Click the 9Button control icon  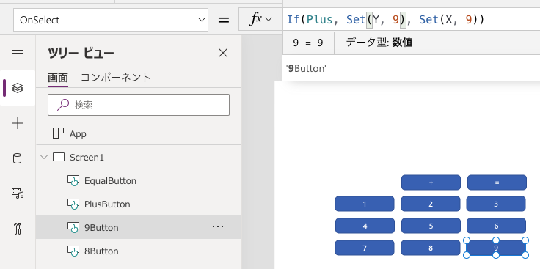coord(73,227)
